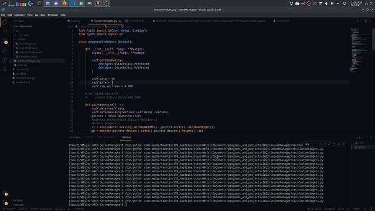Viewport: 375px width, 211px height.
Task: Select the Terminal panel tab
Action: [125, 137]
